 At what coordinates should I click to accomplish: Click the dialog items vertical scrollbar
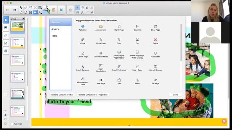(181, 43)
